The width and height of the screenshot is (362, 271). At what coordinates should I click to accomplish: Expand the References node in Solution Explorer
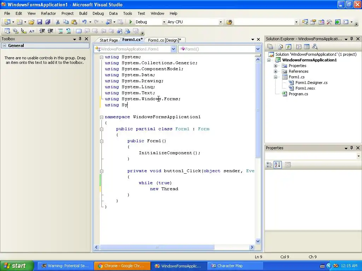pos(275,71)
